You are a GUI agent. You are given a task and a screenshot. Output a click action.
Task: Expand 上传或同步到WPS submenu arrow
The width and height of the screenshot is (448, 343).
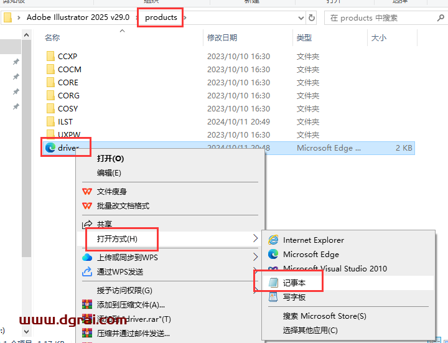pyautogui.click(x=256, y=257)
